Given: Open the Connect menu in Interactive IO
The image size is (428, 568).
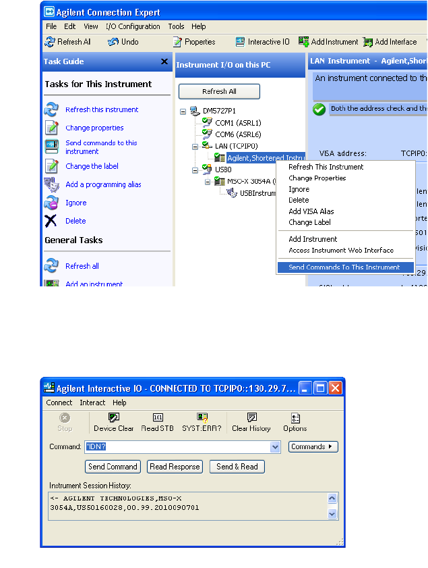Looking at the screenshot, I should click(59, 403).
